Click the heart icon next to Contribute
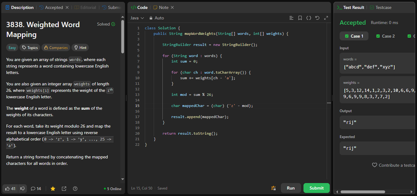This screenshot has height=196, width=417. [x=375, y=165]
